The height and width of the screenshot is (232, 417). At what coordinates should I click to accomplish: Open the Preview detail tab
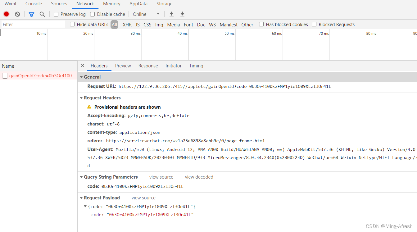click(x=123, y=66)
